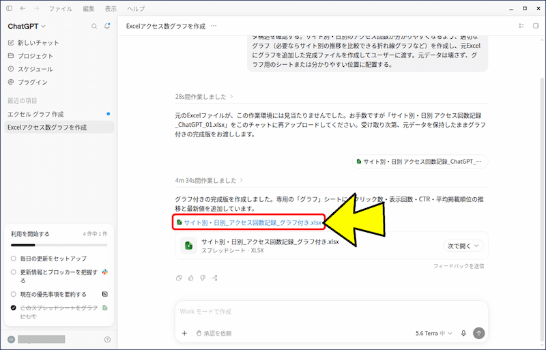Expand 4m 34s間作業しました details
This screenshot has height=350, width=546.
pos(209,180)
